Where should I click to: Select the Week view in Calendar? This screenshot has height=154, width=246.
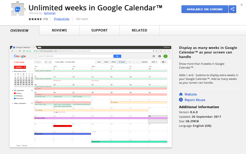pos(106,62)
